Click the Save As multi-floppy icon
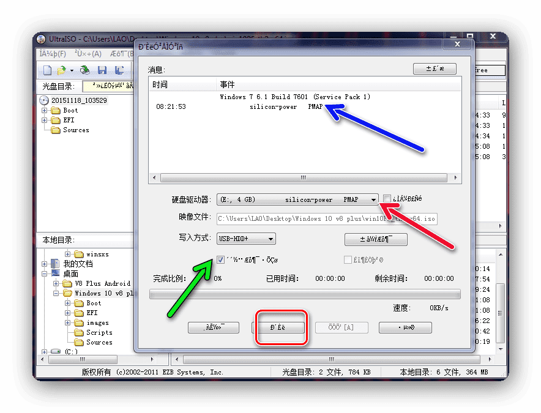Screen dimensions: 541x413 [119, 70]
